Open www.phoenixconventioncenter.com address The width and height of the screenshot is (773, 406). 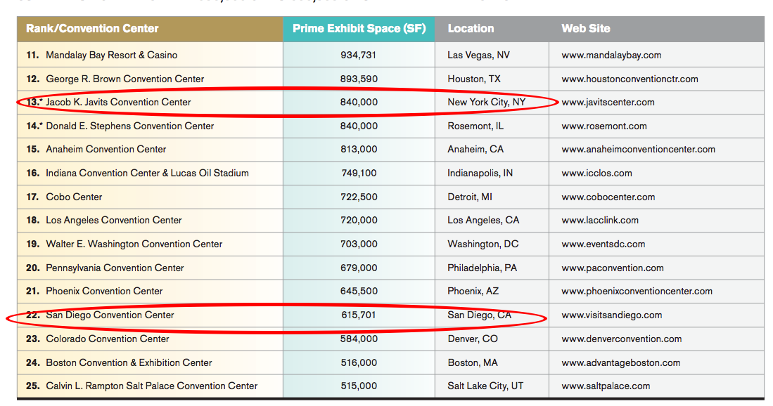click(x=637, y=291)
